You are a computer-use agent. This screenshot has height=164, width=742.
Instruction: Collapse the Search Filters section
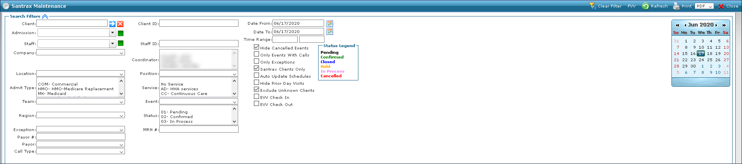pyautogui.click(x=45, y=16)
